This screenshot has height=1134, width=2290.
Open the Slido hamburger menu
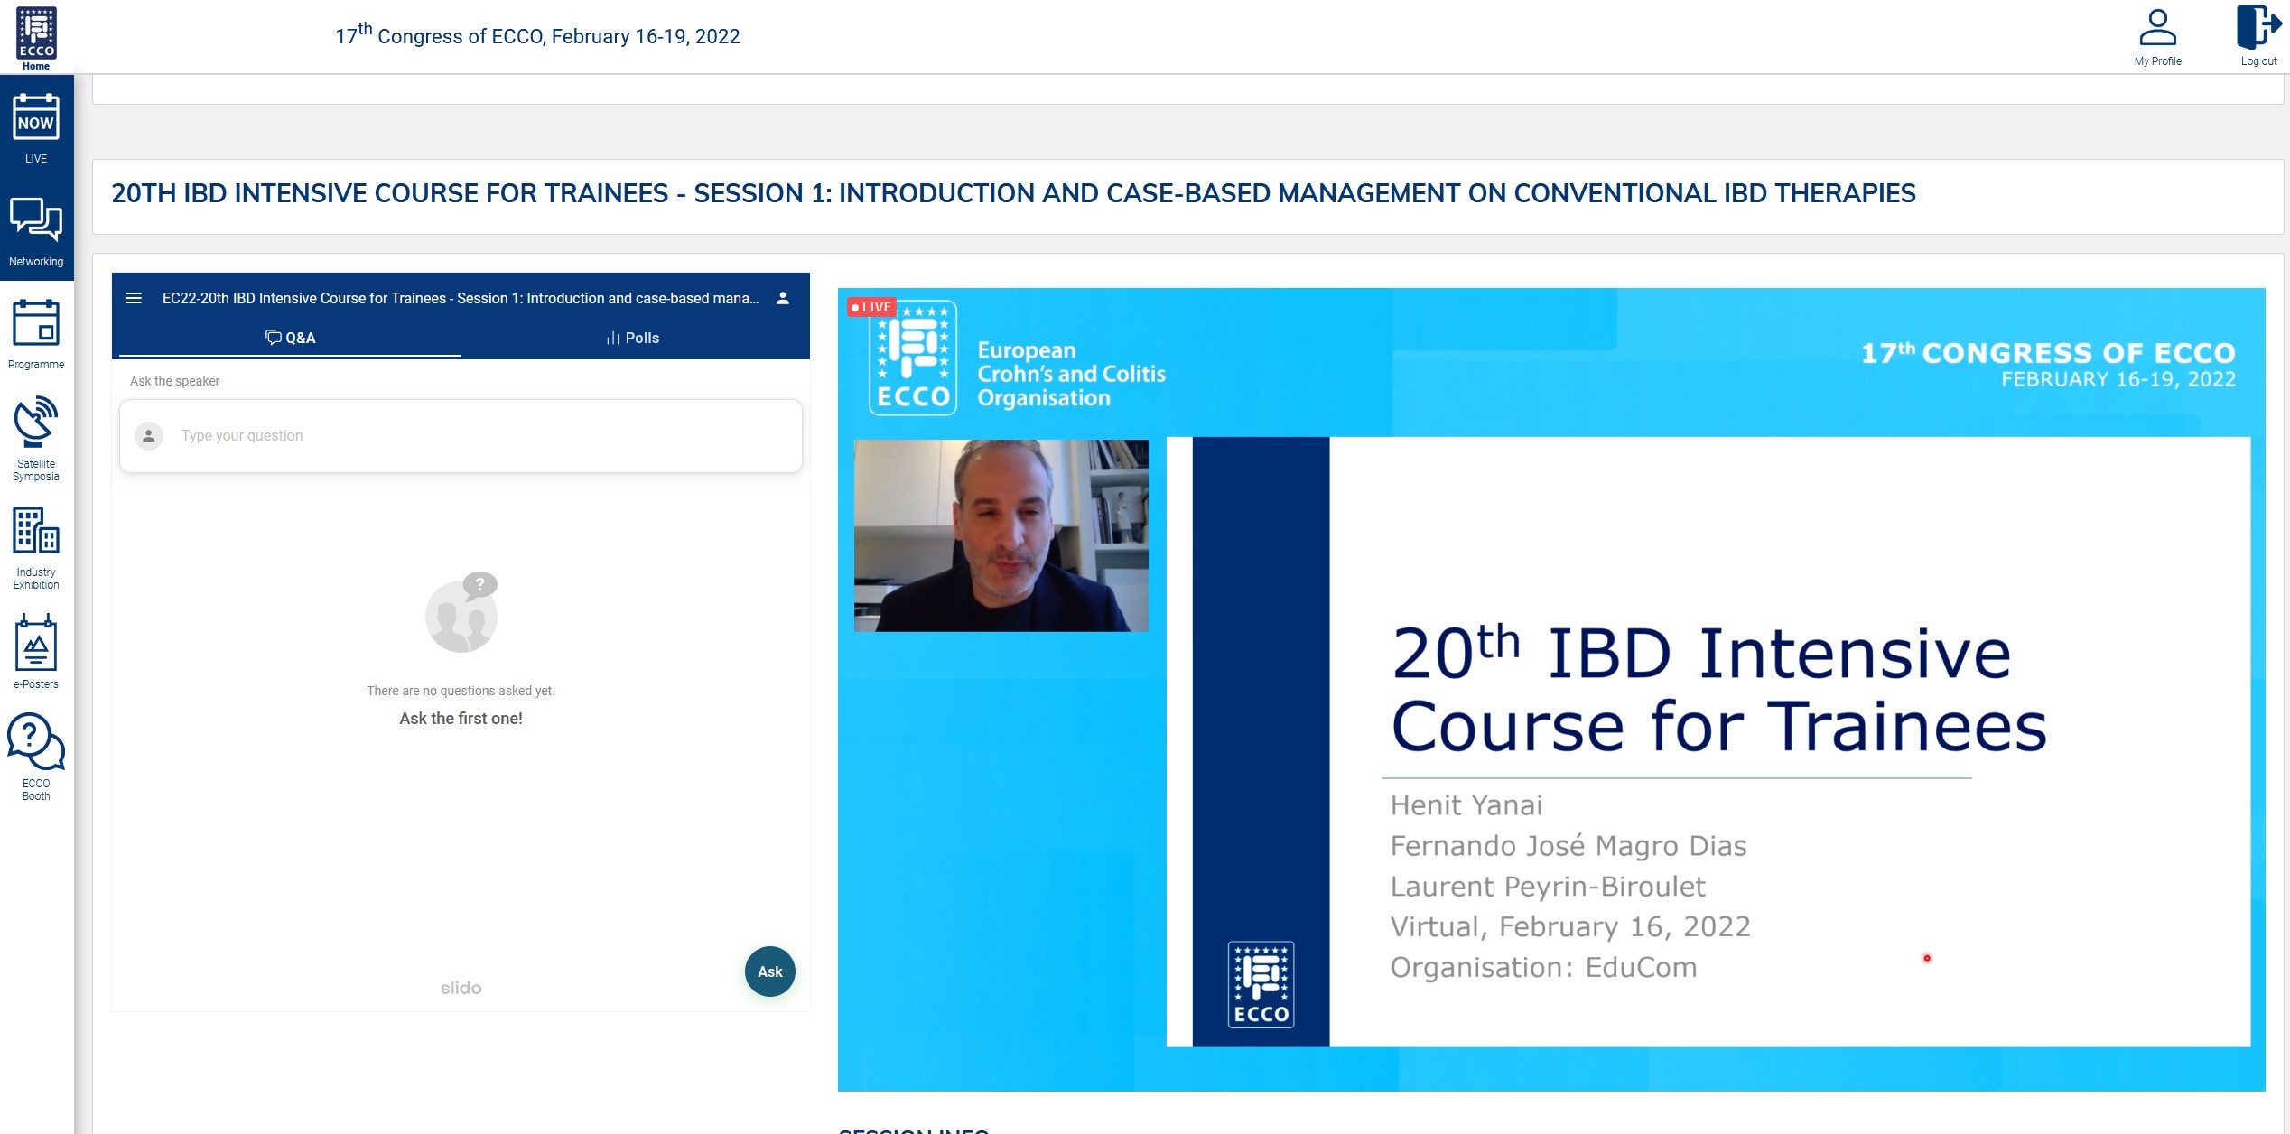[134, 298]
